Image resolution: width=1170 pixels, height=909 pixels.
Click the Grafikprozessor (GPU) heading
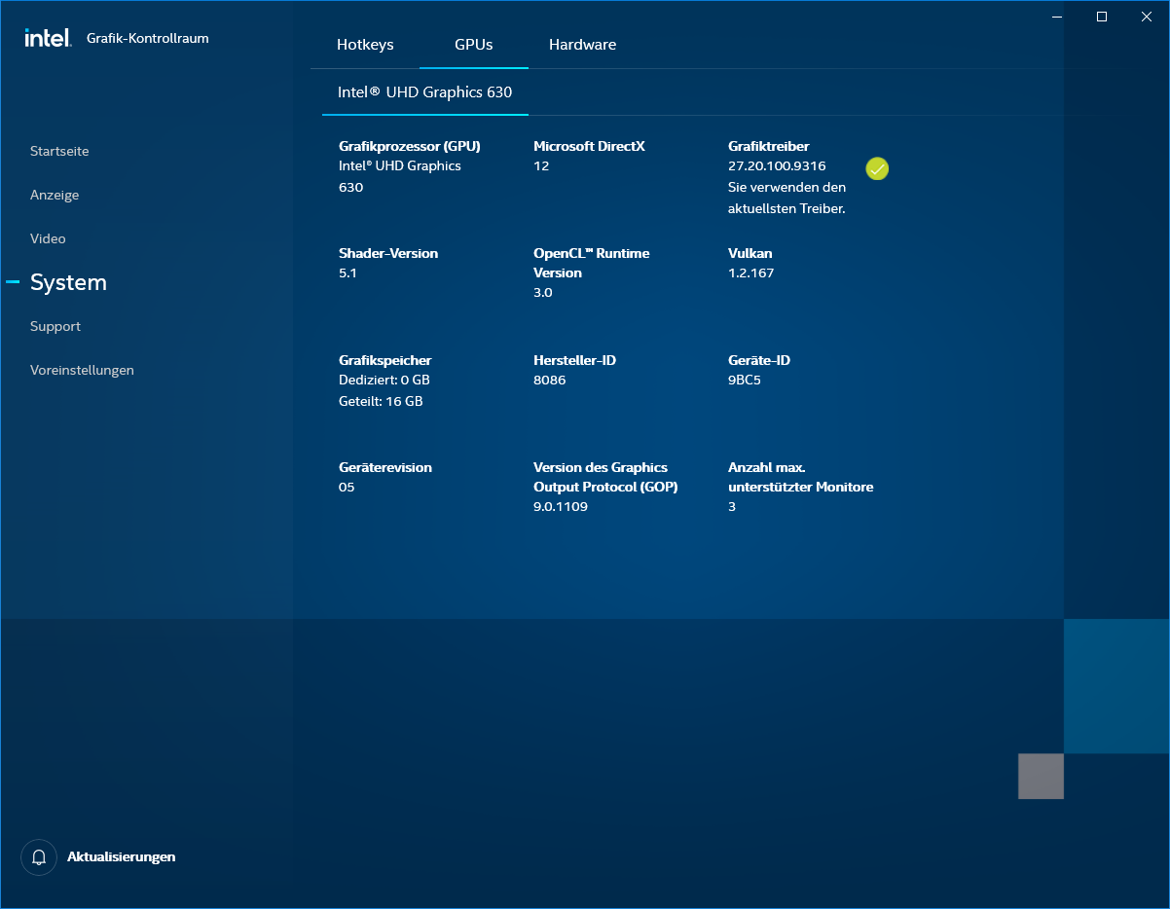(x=410, y=146)
